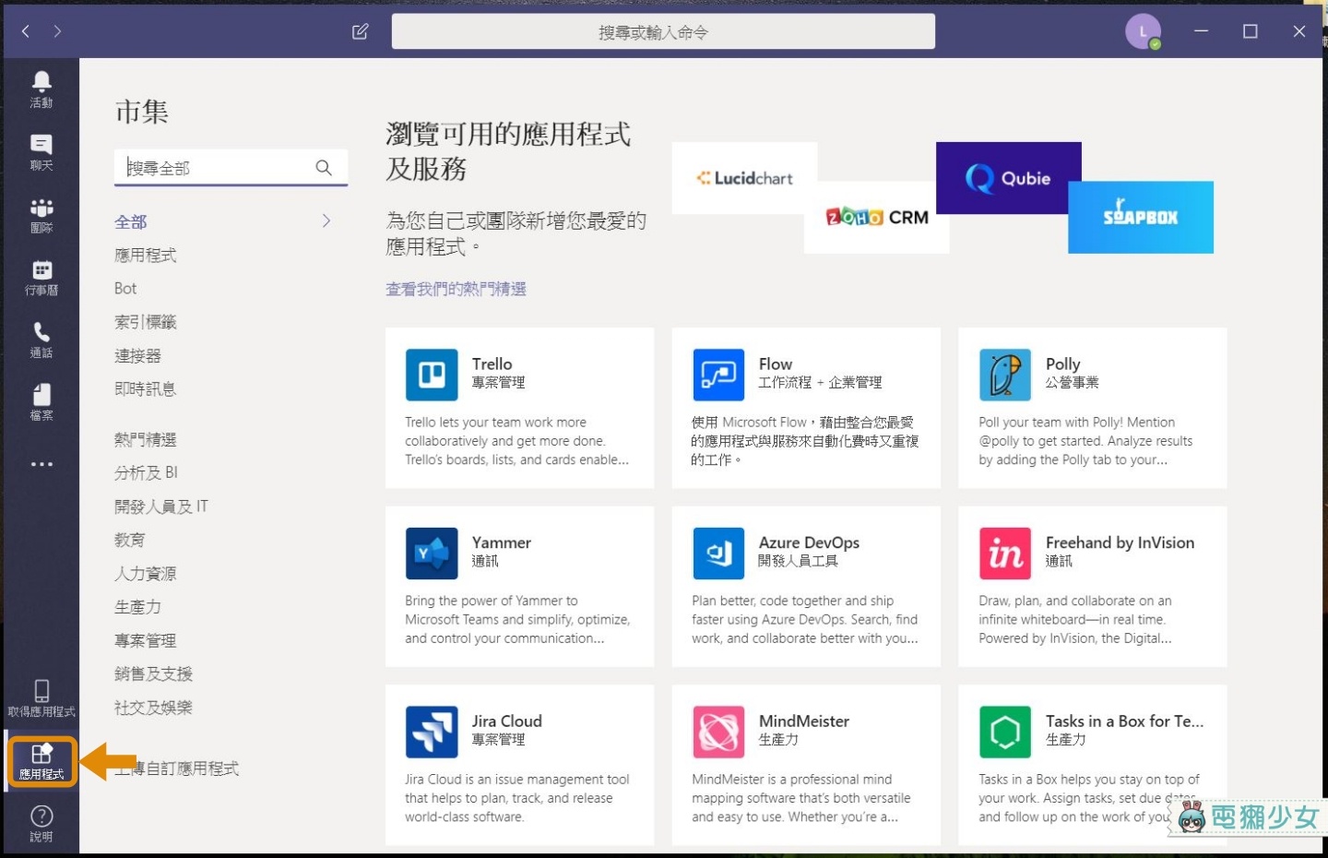Select the 熱門精選 category
The image size is (1328, 858).
click(x=146, y=439)
